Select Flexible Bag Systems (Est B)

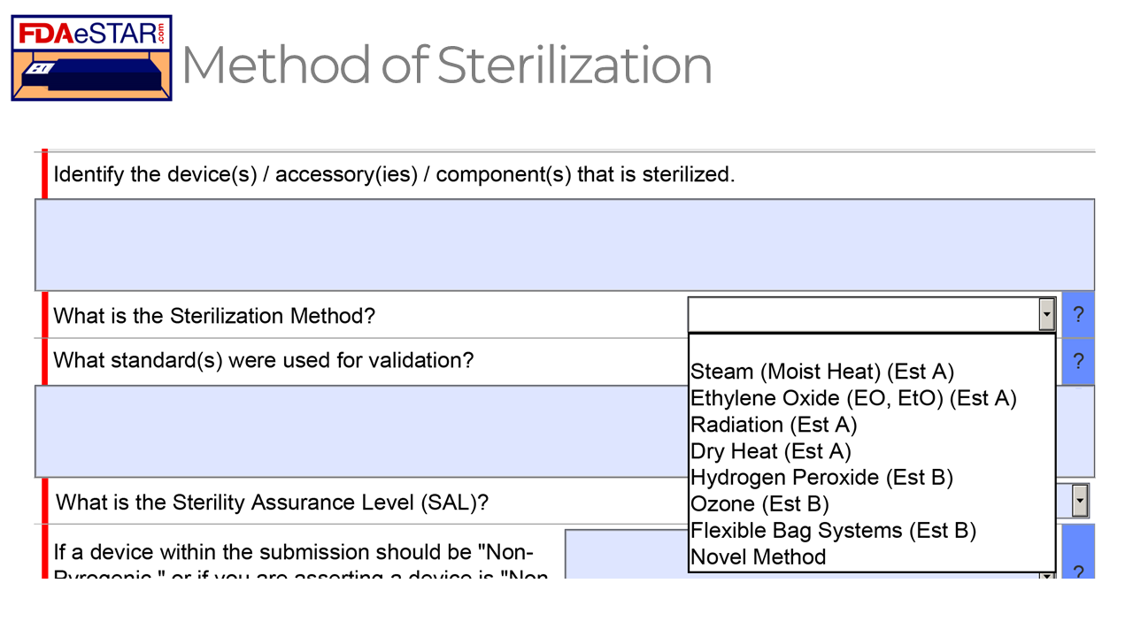[x=832, y=530]
